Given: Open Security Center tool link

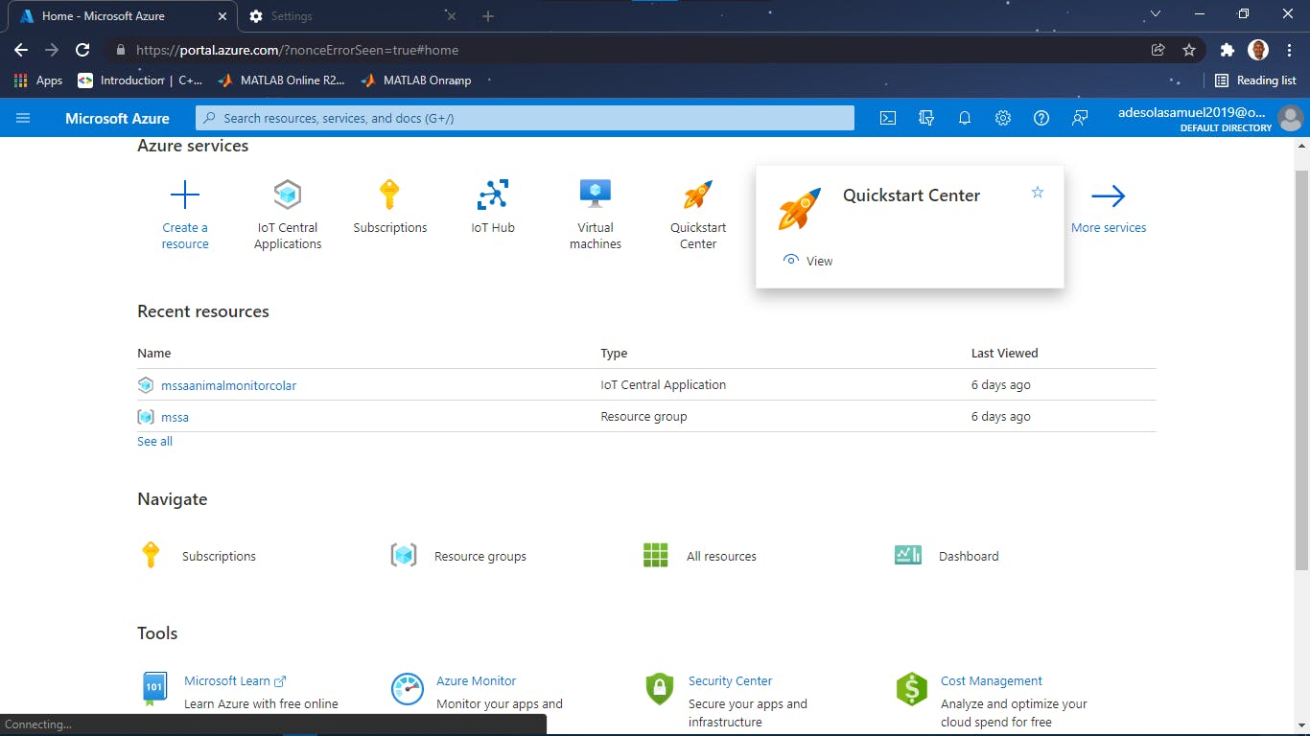Looking at the screenshot, I should tap(730, 680).
